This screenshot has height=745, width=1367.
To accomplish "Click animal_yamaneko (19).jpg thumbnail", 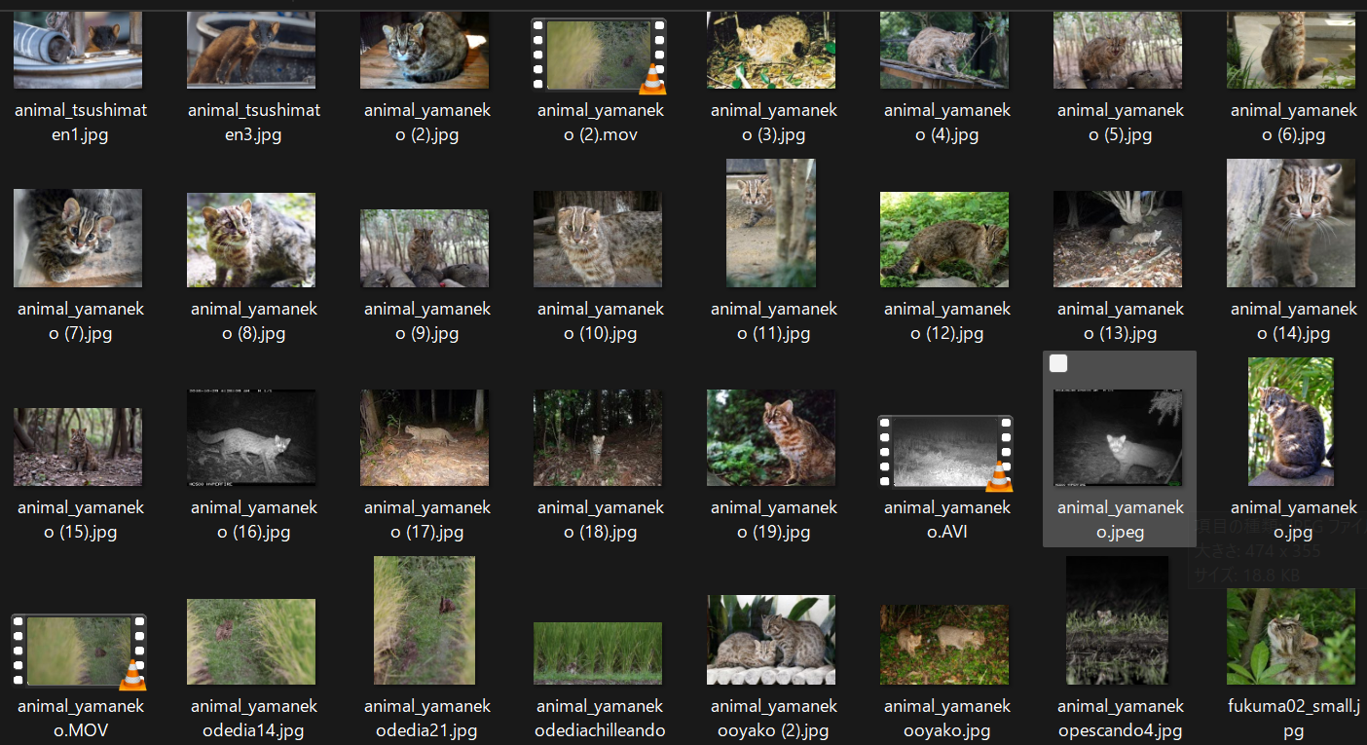I will pyautogui.click(x=771, y=437).
